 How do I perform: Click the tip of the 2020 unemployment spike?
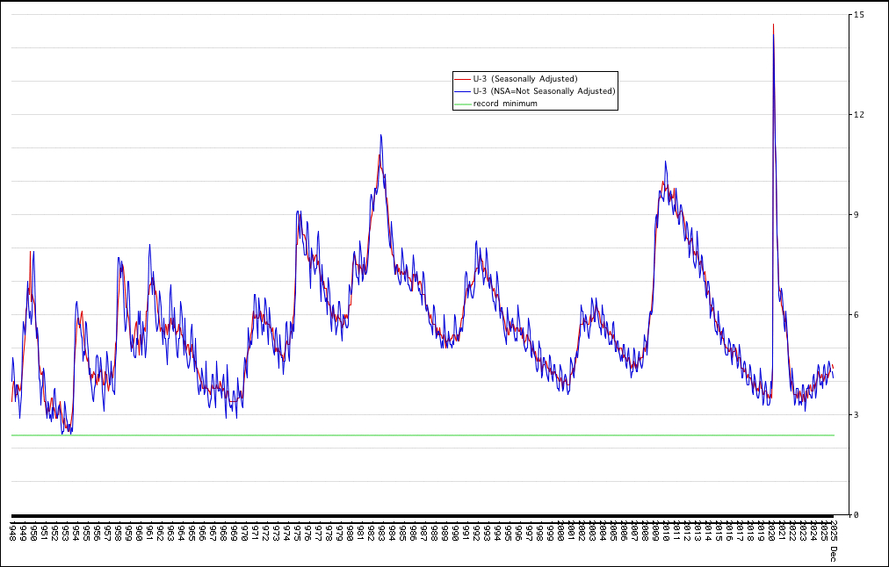click(x=773, y=25)
